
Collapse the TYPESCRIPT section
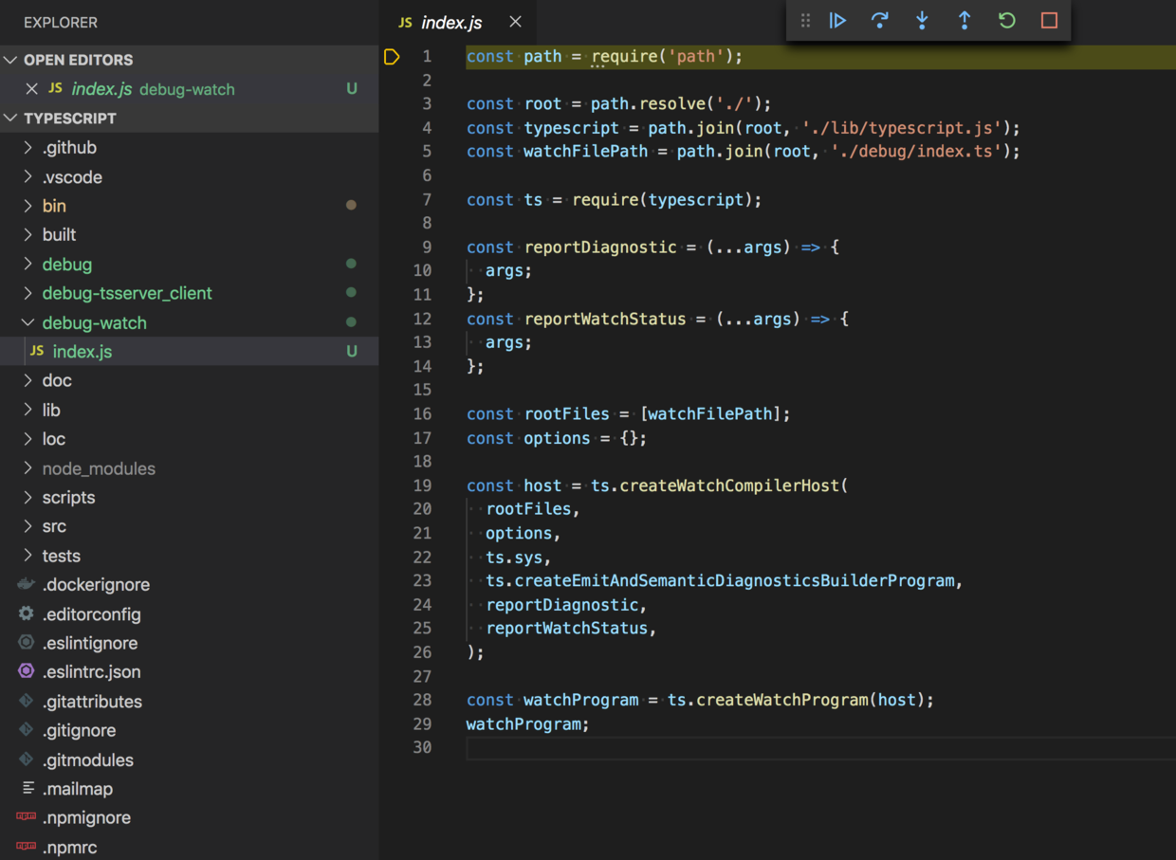coord(9,118)
